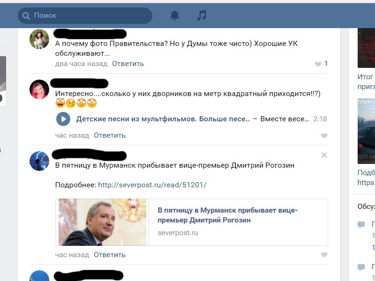Click the magnifier icon in search bar

(26, 16)
